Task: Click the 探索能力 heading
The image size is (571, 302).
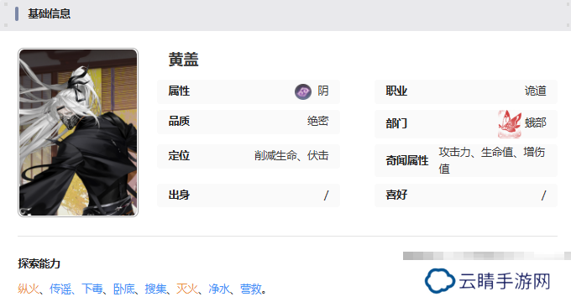Action: pos(39,263)
